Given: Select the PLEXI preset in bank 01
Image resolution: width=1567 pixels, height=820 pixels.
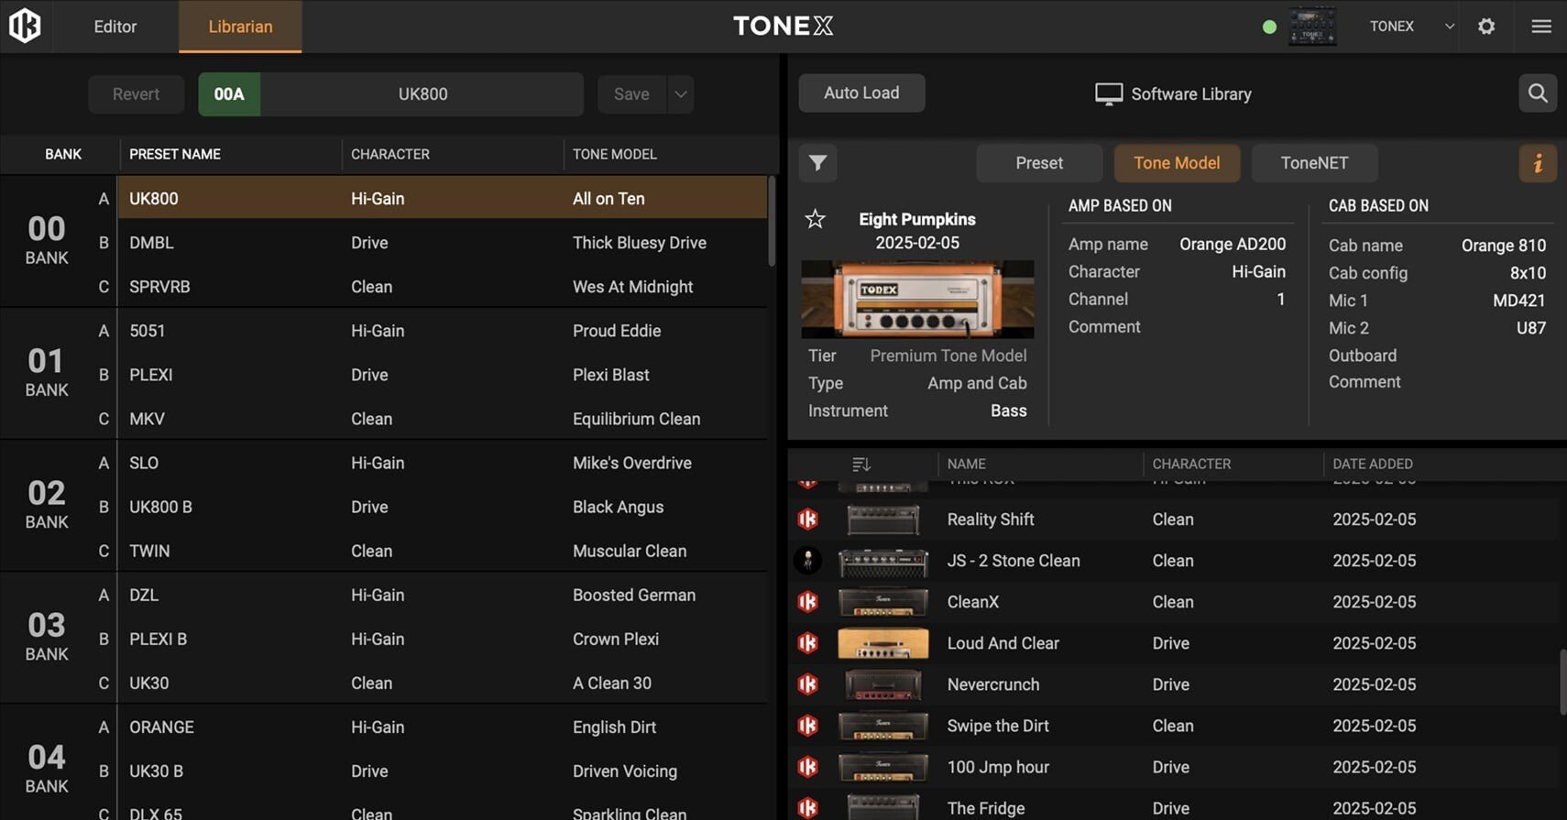Looking at the screenshot, I should tap(443, 375).
